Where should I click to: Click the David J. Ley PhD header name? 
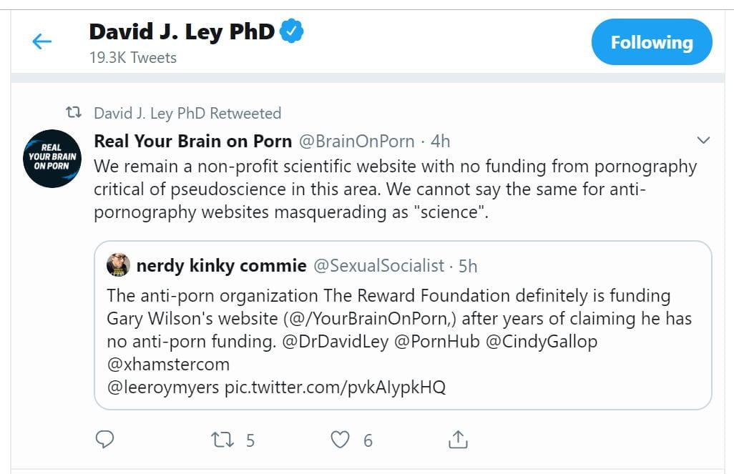pos(182,32)
